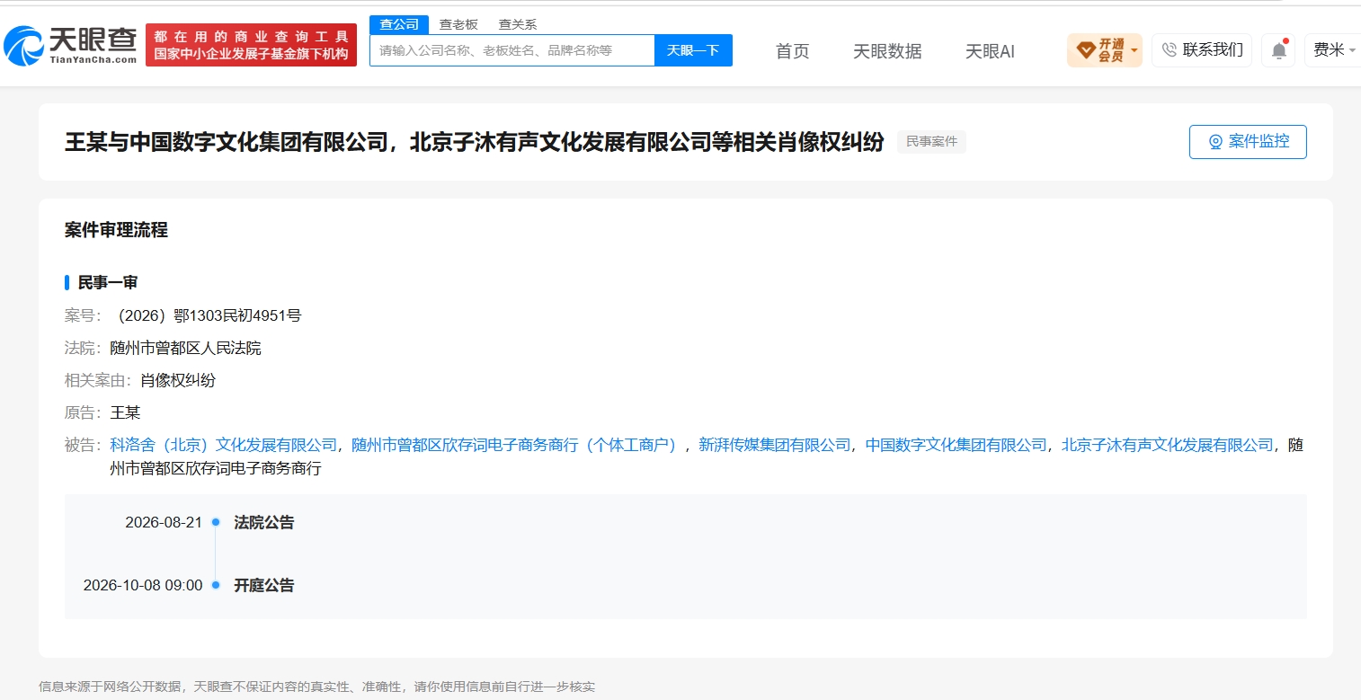The image size is (1361, 700).
Task: Click the 开庭公告 timeline entry
Action: 264,585
